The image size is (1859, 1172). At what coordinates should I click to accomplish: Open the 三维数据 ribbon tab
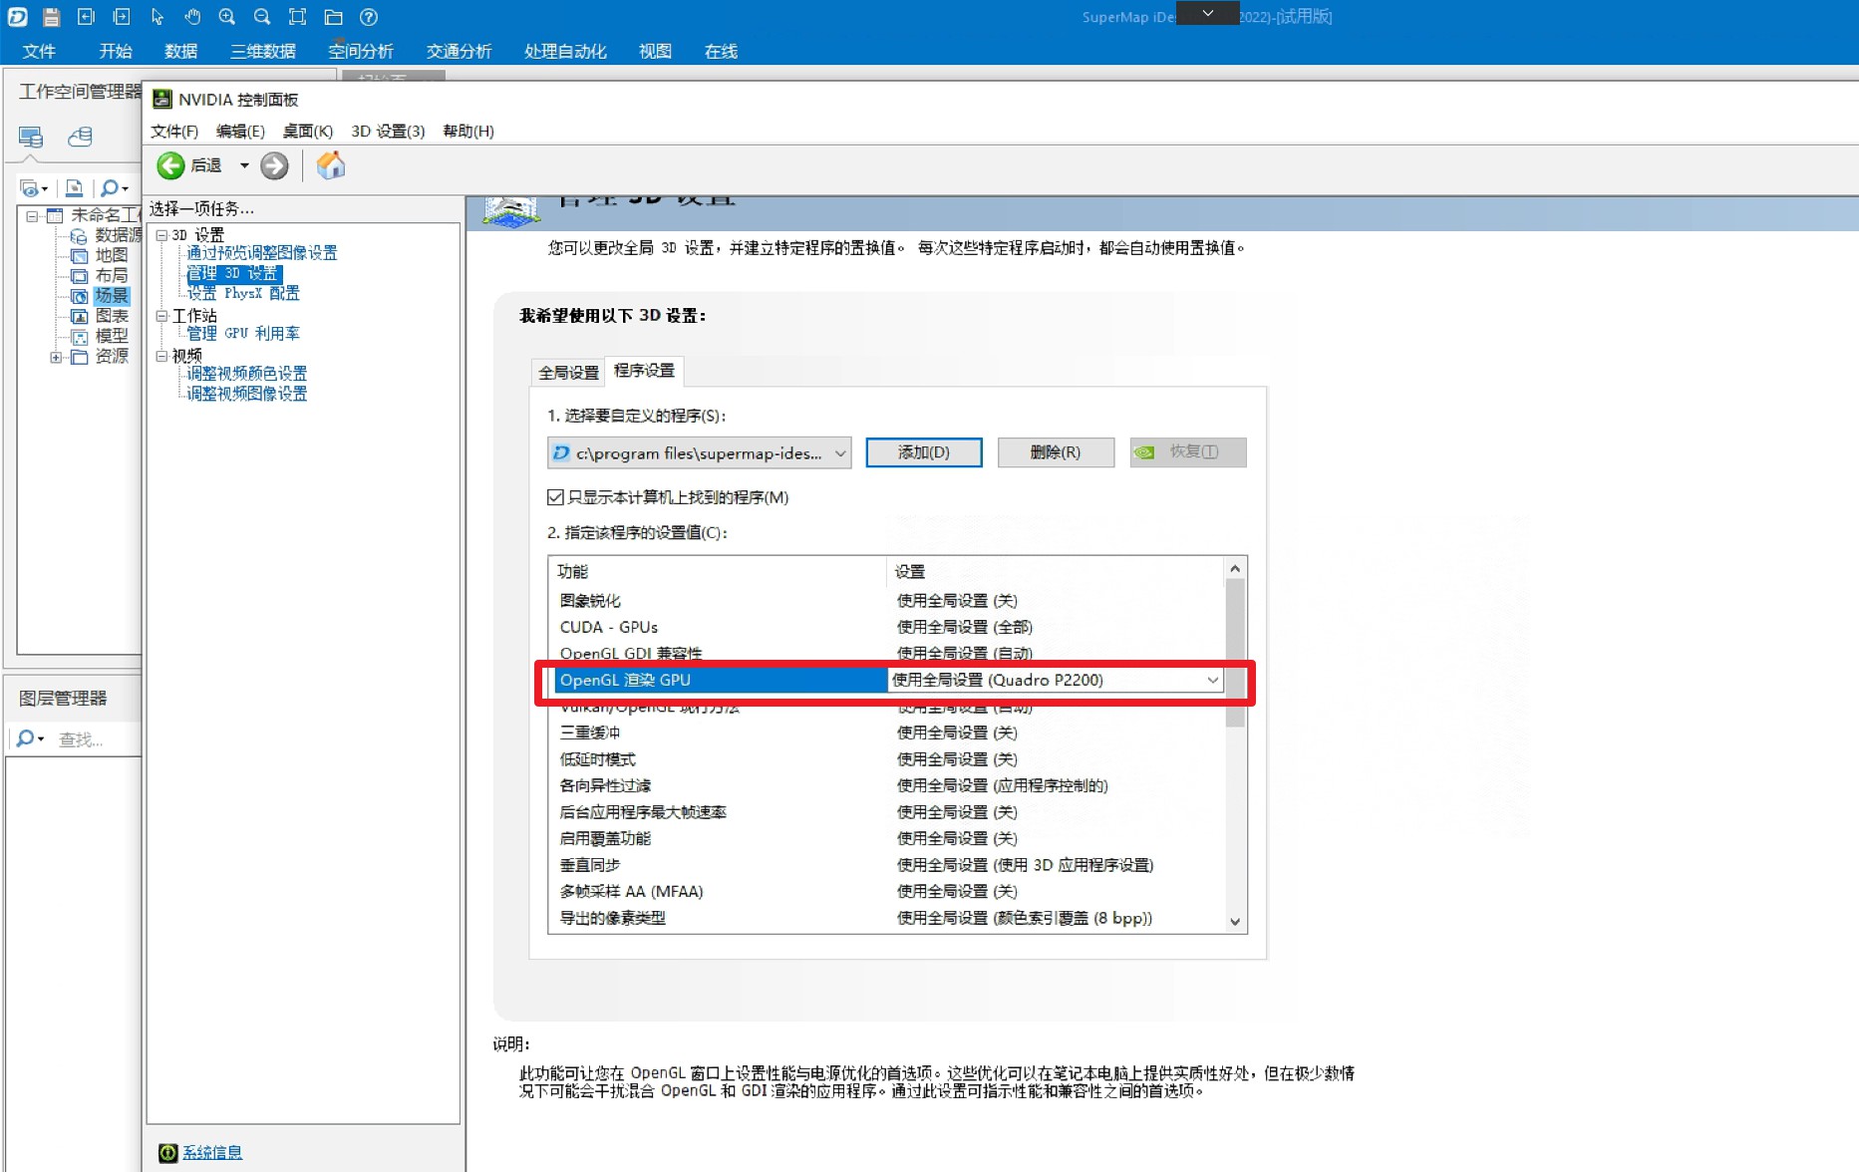coord(263,51)
